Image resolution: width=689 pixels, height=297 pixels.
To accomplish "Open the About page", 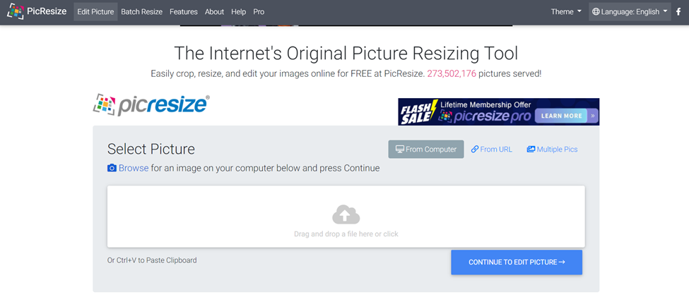I will click(x=214, y=12).
